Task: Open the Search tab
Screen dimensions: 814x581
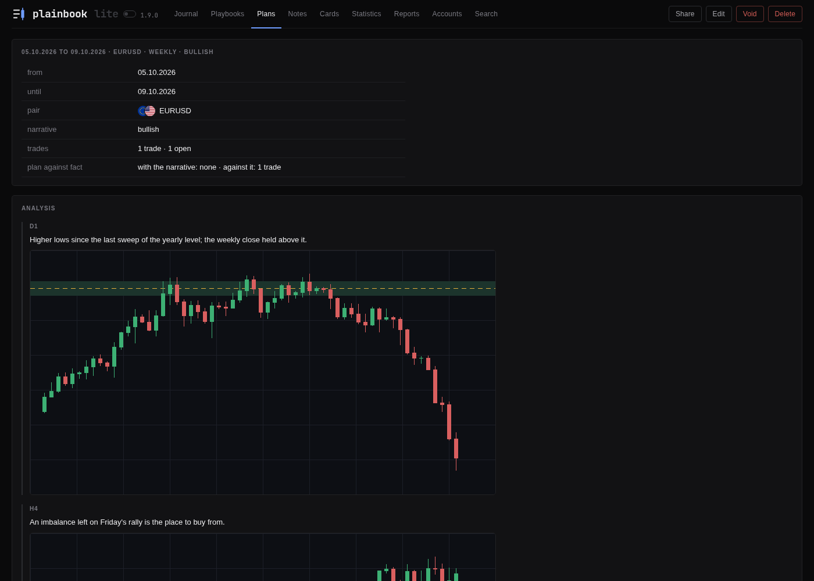Action: point(486,14)
